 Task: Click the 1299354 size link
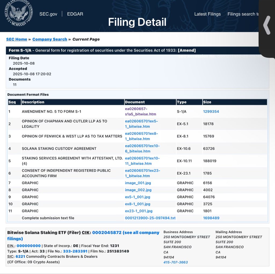click(211, 111)
